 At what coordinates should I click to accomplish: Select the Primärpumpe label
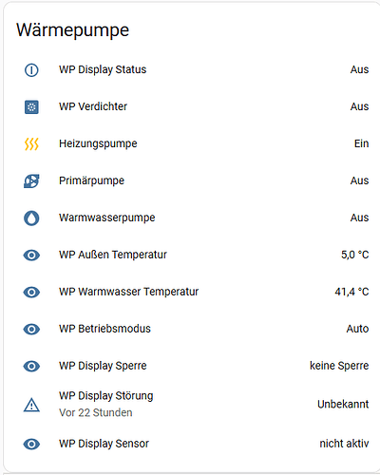coord(91,180)
